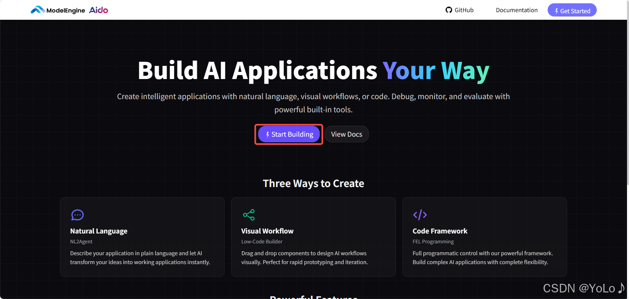Select the Natural Language card title
The height and width of the screenshot is (299, 629).
99,231
